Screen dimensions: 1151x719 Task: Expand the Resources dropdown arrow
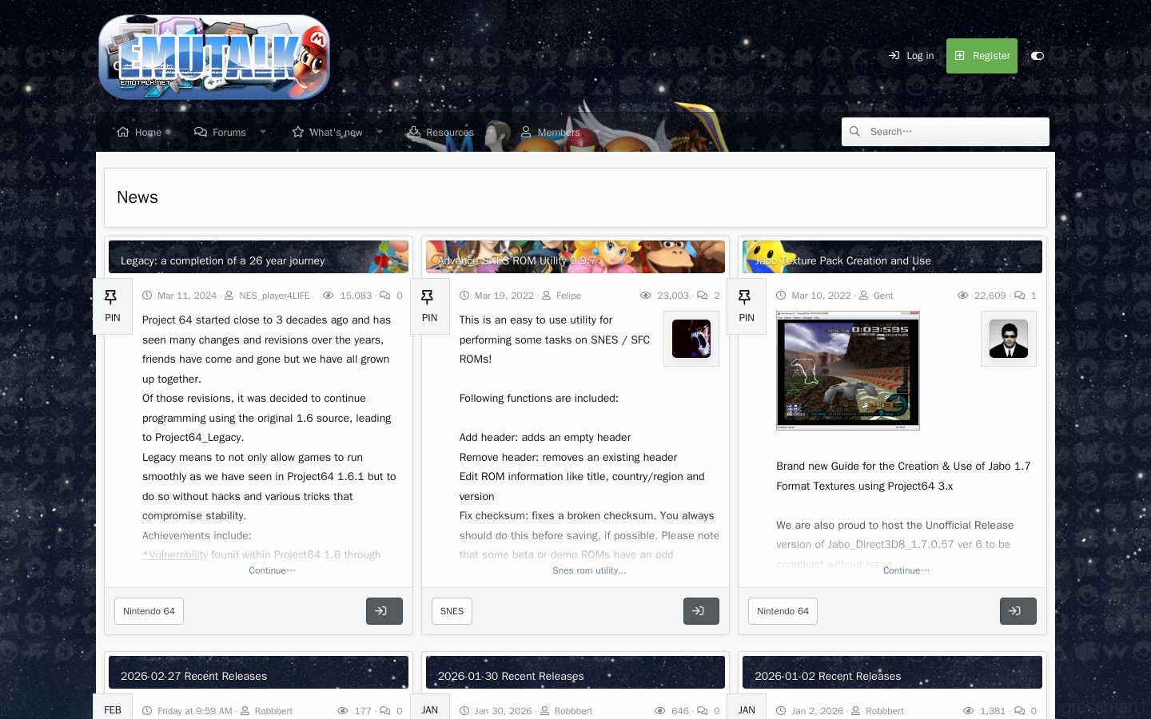pyautogui.click(x=491, y=133)
